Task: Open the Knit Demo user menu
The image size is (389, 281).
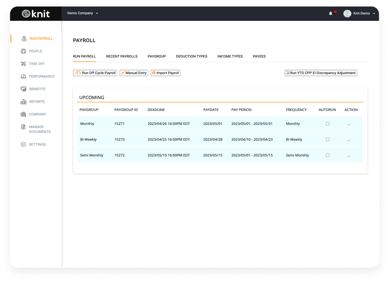Action: (x=359, y=13)
